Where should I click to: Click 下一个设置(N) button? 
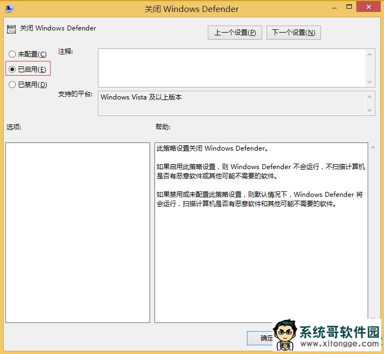click(293, 33)
